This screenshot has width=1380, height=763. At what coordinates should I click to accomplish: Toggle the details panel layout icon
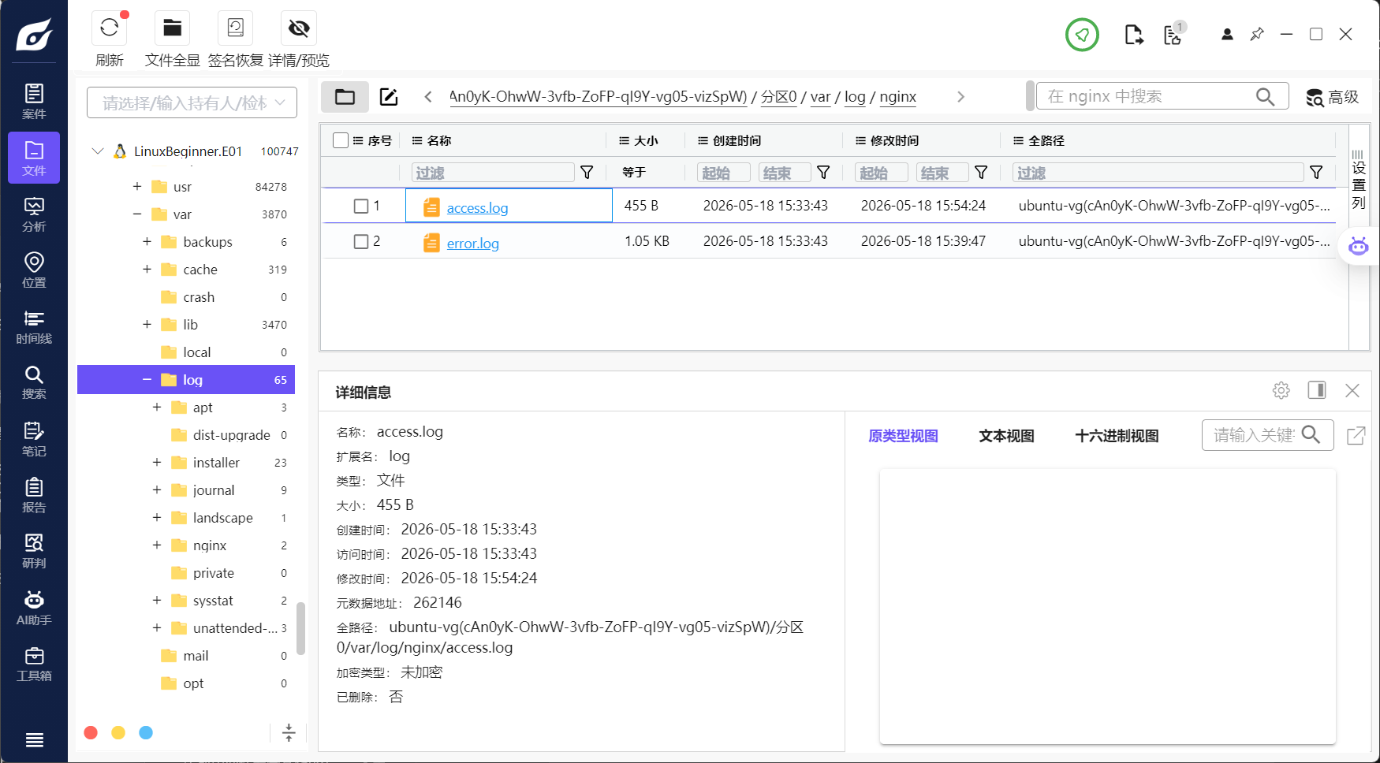click(1317, 390)
